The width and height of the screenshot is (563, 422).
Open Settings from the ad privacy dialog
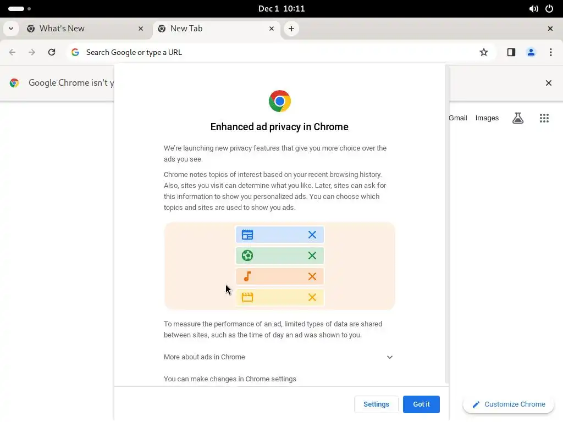click(x=376, y=404)
